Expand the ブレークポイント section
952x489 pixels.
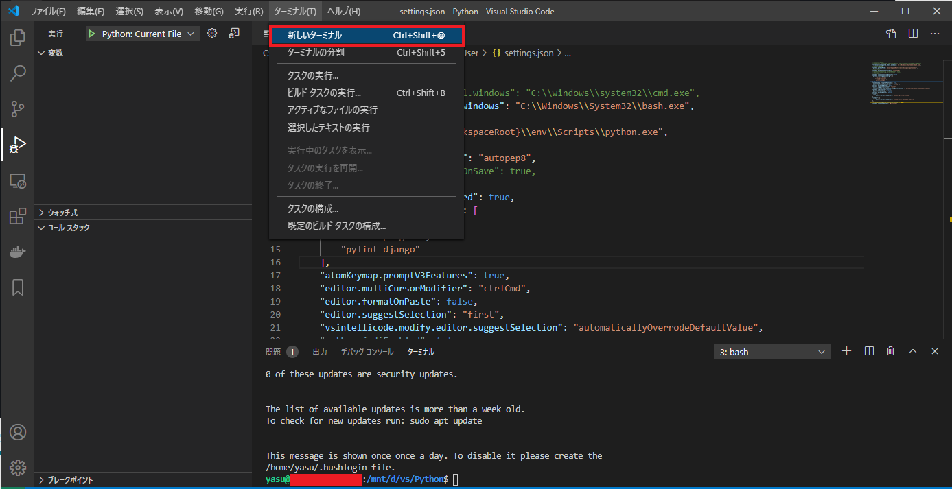pos(70,480)
